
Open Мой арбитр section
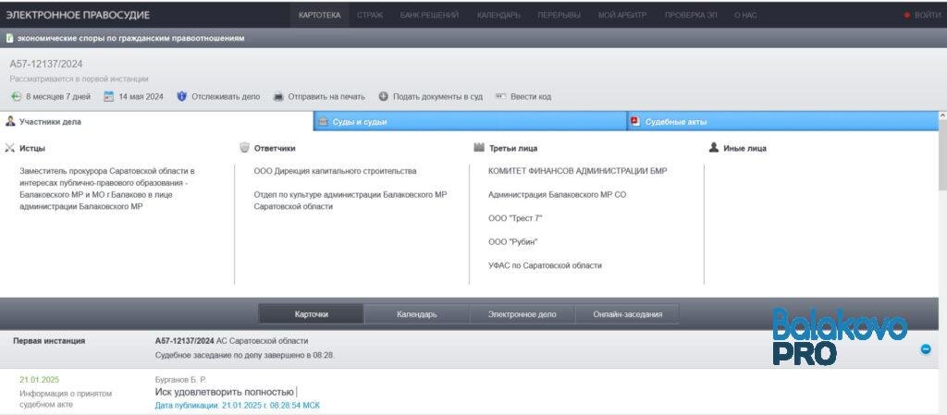point(622,15)
